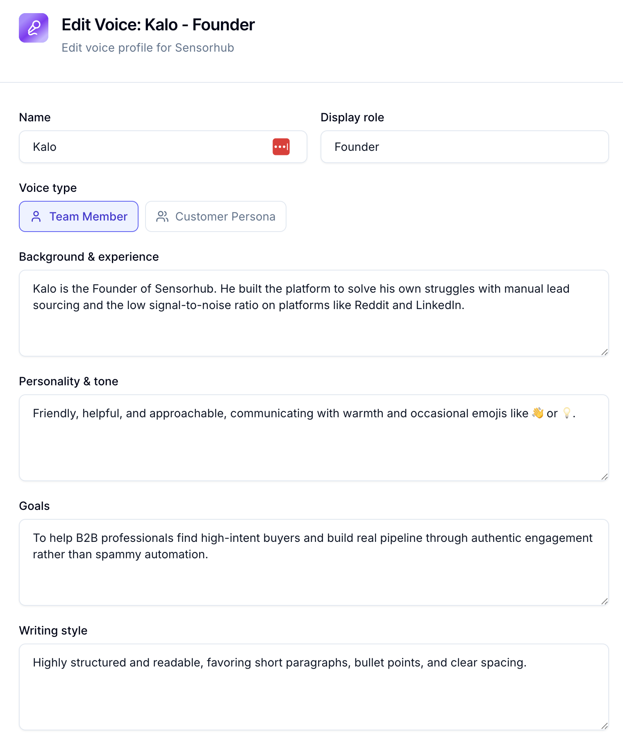Click the Edit Voice: Kalo - Founder heading
Viewport: 623px width, 746px height.
(x=158, y=25)
